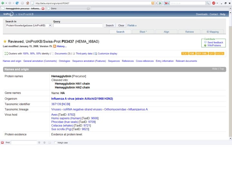The image size is (232, 174).
Task: Download entry in XML format
Action: (192, 53)
